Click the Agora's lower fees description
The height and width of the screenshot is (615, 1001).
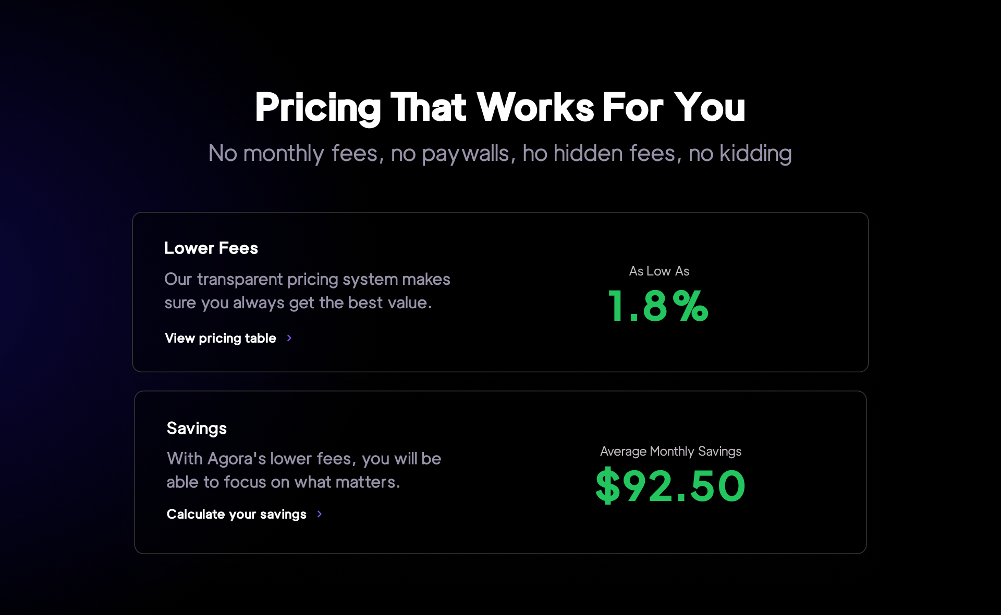tap(304, 470)
